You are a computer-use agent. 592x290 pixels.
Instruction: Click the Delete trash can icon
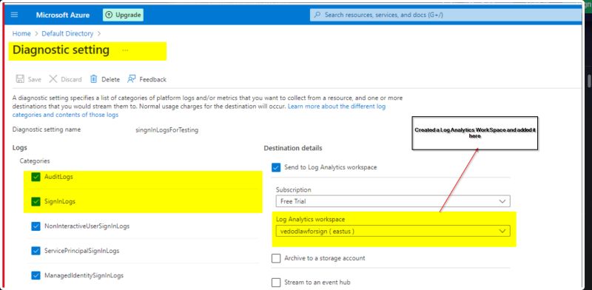pyautogui.click(x=94, y=79)
